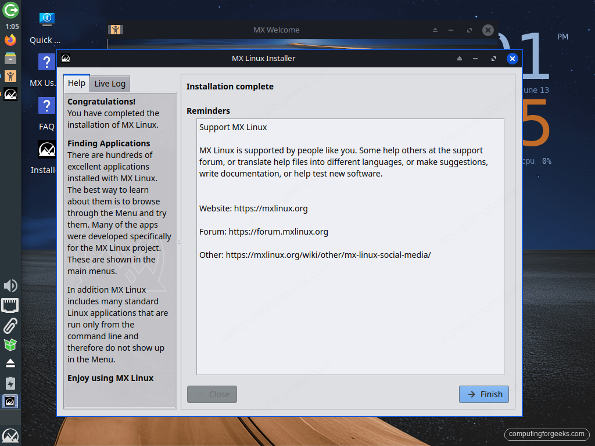Open the clipboard paperclip icon in panel
The image size is (595, 446).
10,325
